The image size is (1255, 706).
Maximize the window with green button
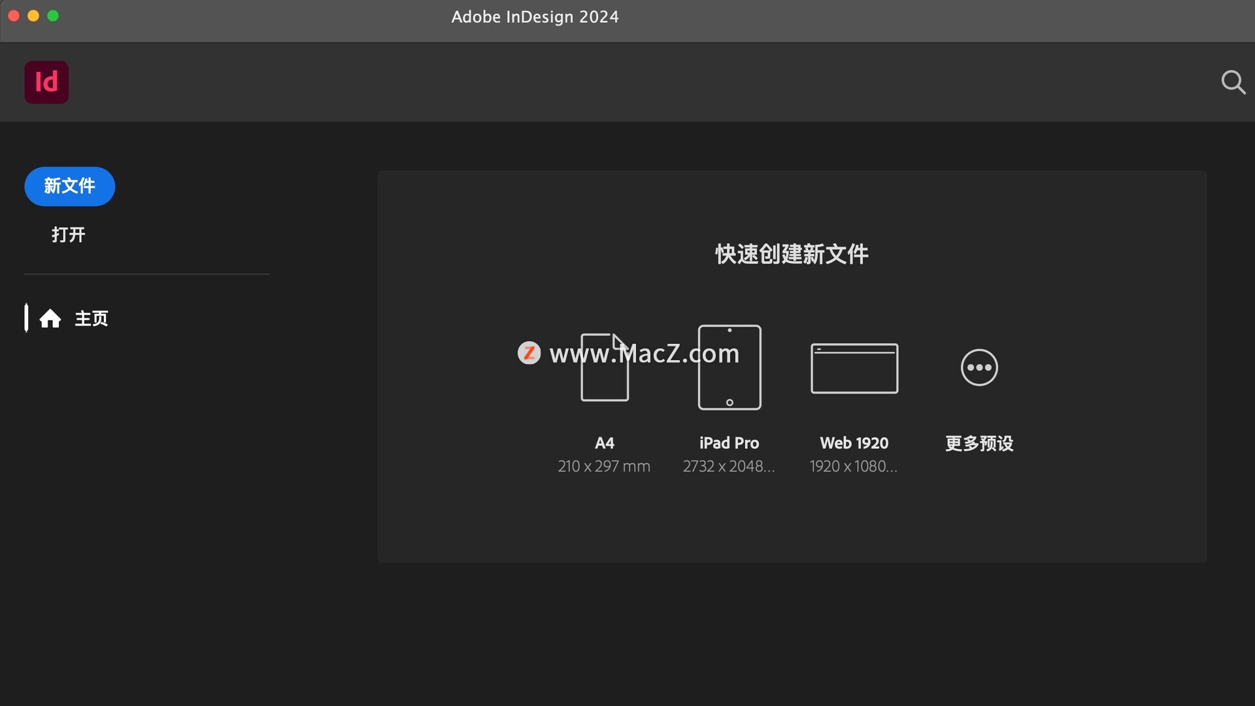tap(53, 16)
